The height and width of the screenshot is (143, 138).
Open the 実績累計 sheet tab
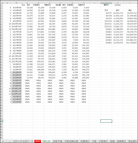(85, 141)
